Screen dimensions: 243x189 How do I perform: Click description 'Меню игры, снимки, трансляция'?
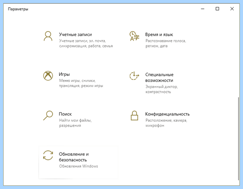click(81, 83)
